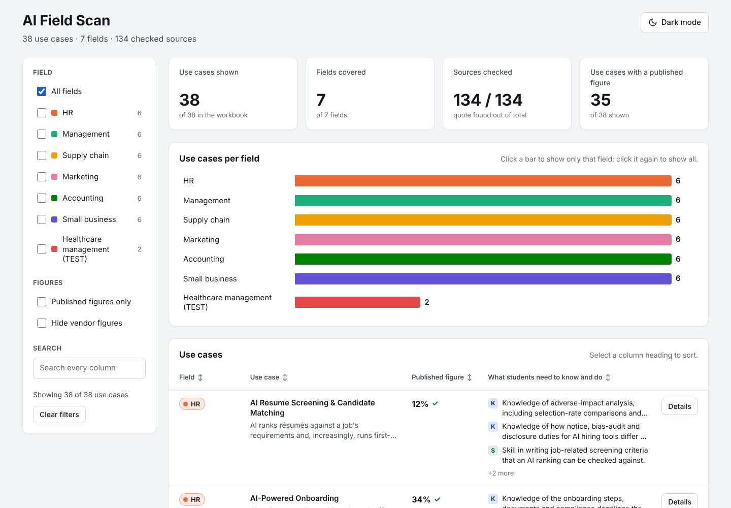Expand the +2 more items link
731x508 pixels.
pos(501,473)
